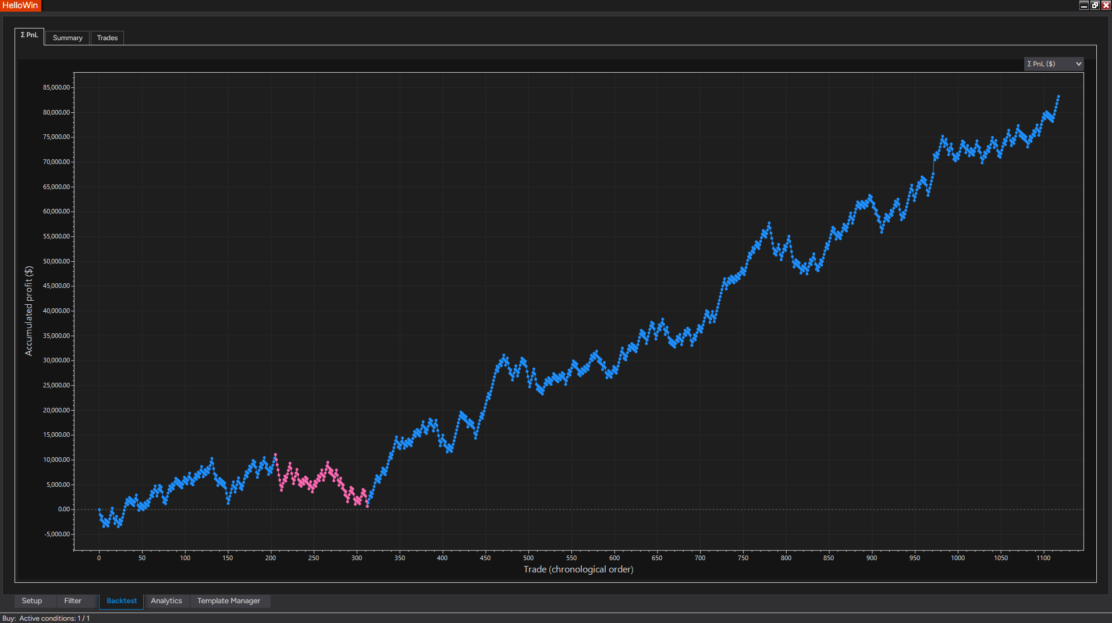Click the final data point of equity curve
The height and width of the screenshot is (623, 1112).
click(x=1058, y=97)
